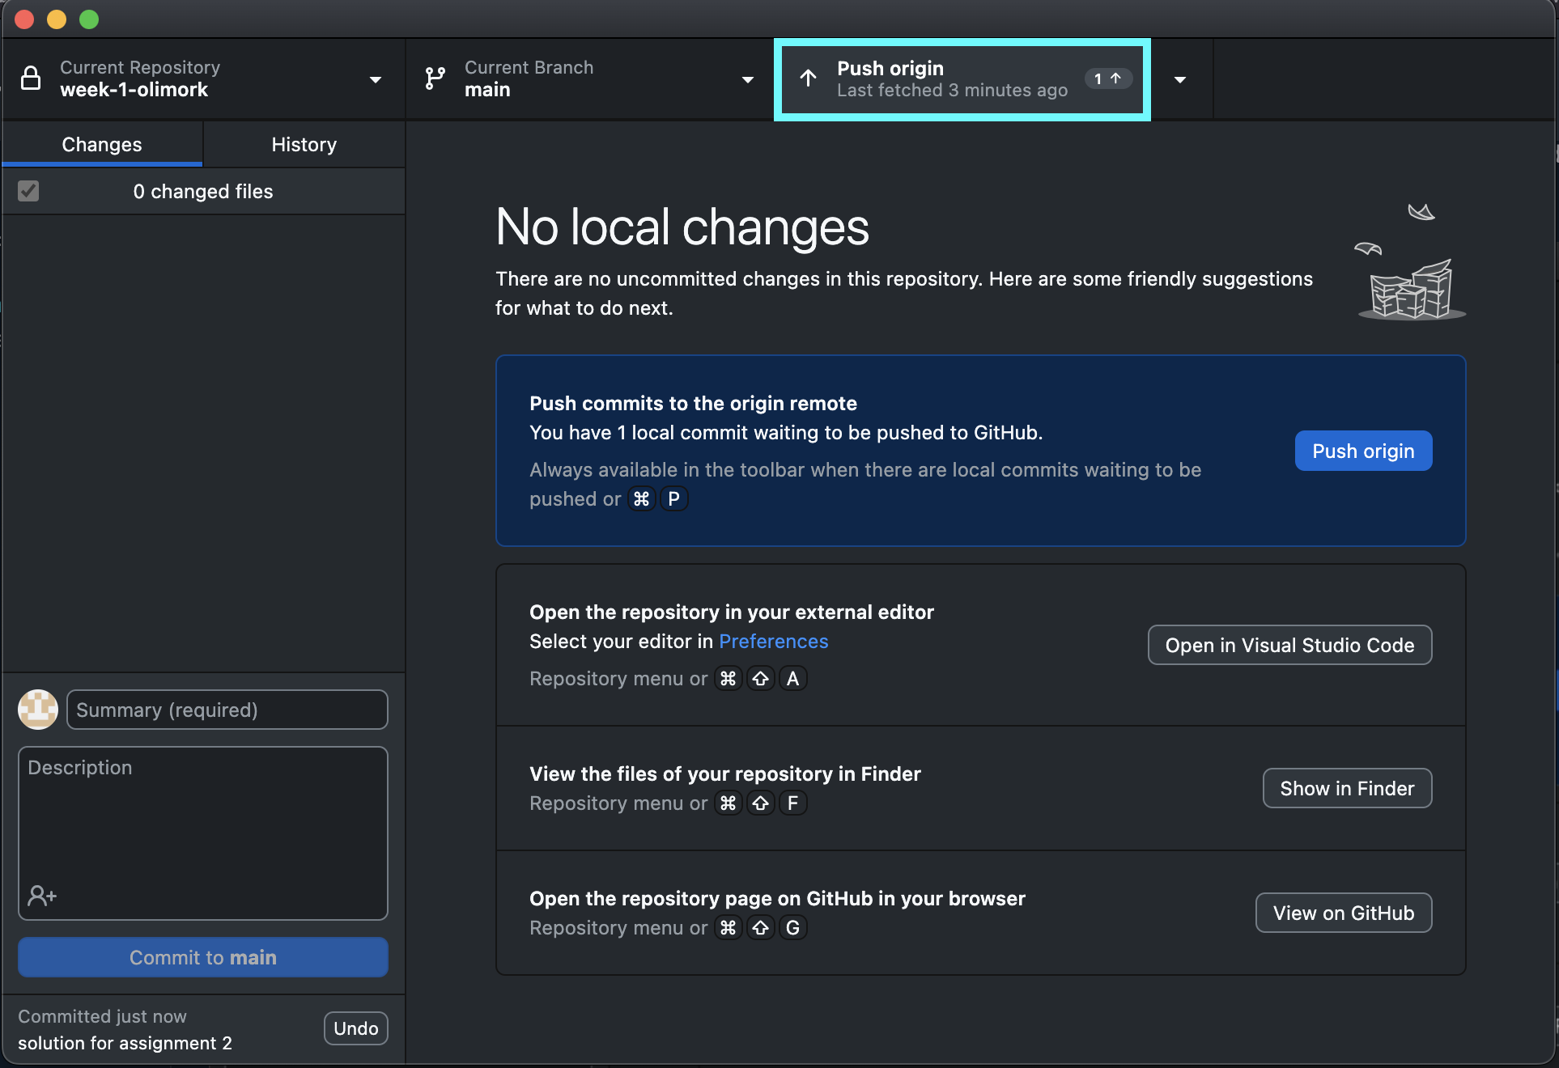
Task: Click the 'Last fetched 3 minutes ago' text
Action: pos(952,90)
